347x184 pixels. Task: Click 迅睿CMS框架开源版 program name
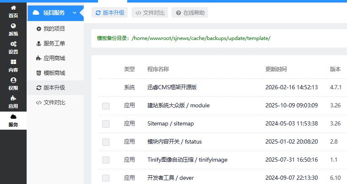172,87
